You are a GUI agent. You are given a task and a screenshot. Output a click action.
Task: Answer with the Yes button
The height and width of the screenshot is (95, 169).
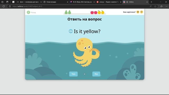73,74
